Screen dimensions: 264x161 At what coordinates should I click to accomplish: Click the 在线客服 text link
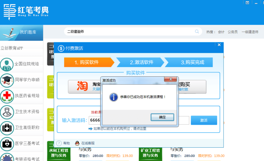click(88, 143)
